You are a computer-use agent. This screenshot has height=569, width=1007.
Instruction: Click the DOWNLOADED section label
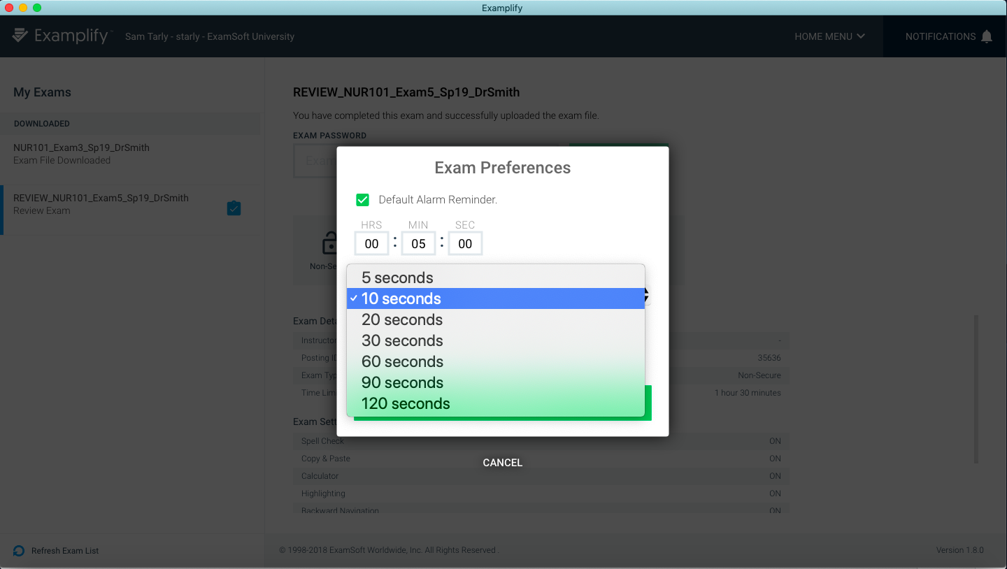click(42, 124)
